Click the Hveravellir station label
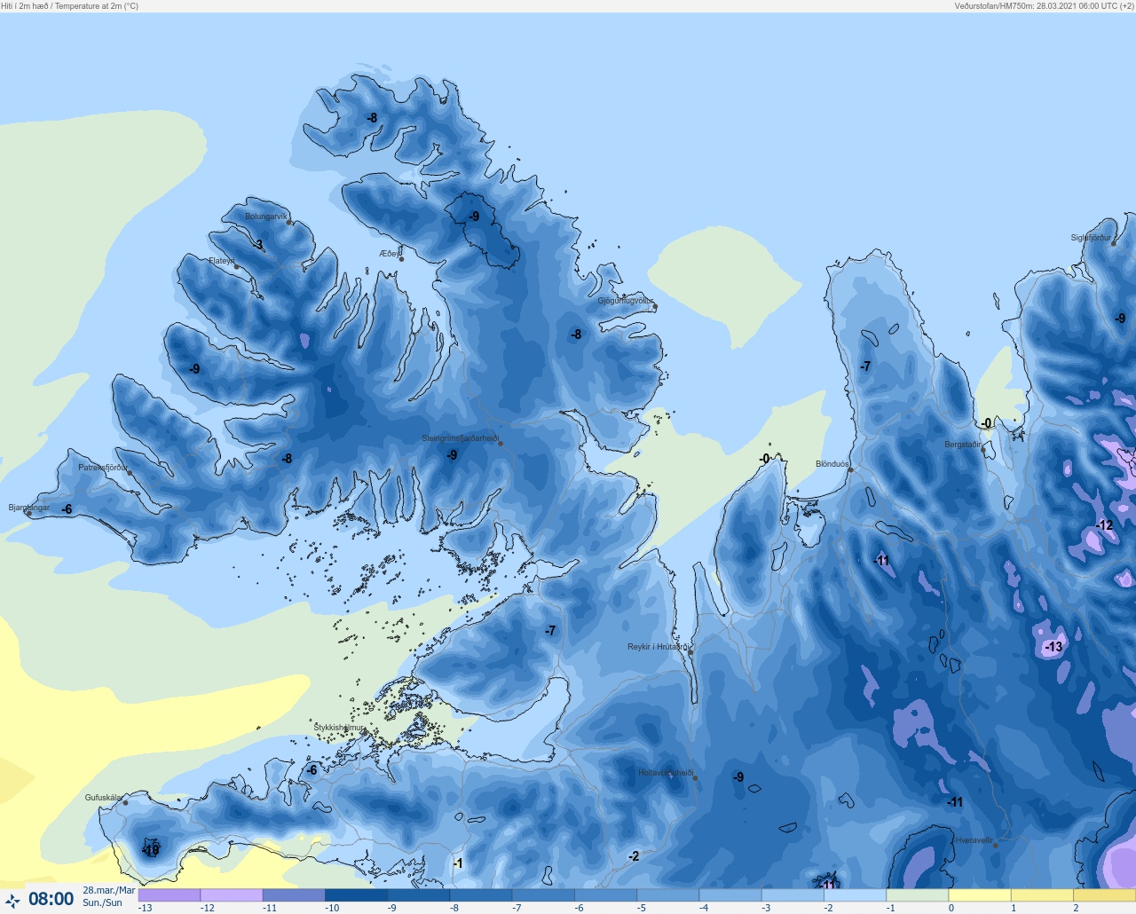The image size is (1136, 914). pos(974,840)
